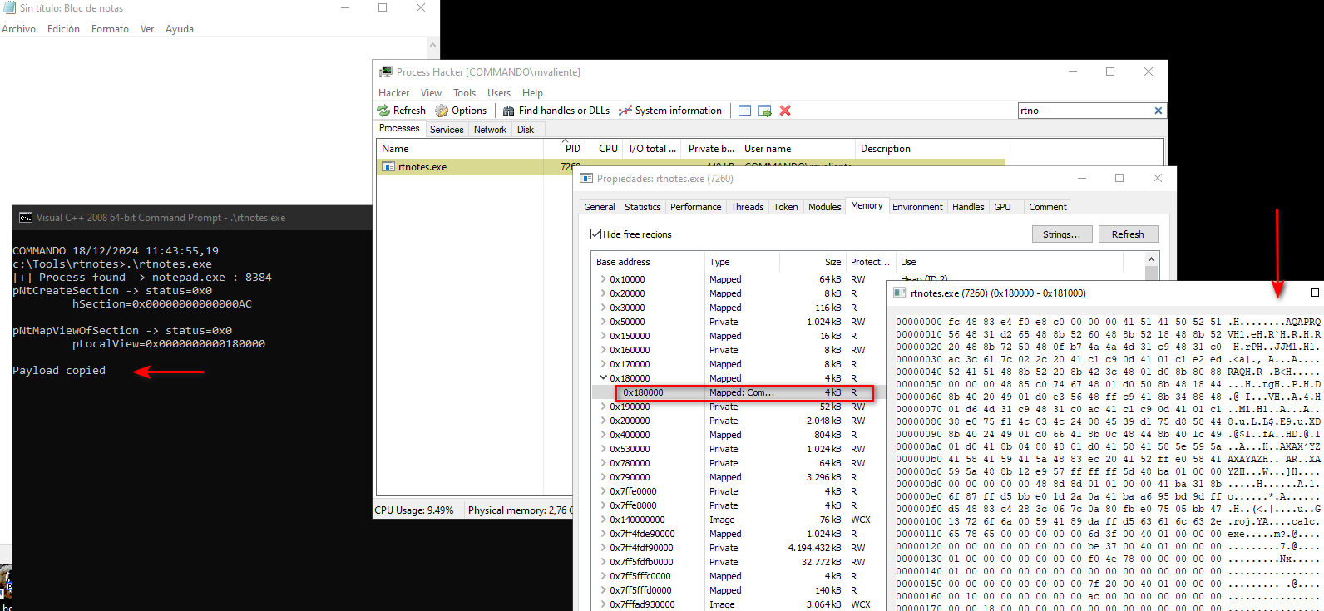Open the Threads tab in properties
The height and width of the screenshot is (611, 1324).
(x=747, y=207)
